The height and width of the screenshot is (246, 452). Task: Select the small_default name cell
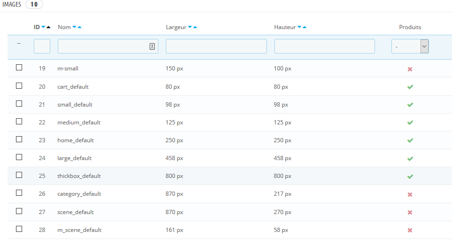pos(75,105)
